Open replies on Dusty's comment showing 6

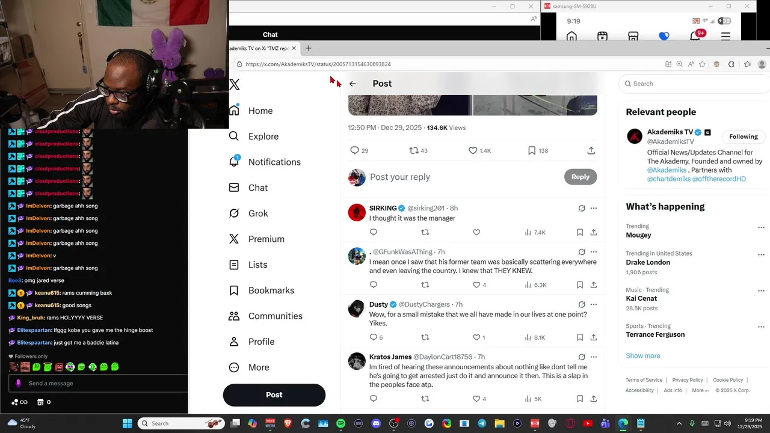[374, 337]
